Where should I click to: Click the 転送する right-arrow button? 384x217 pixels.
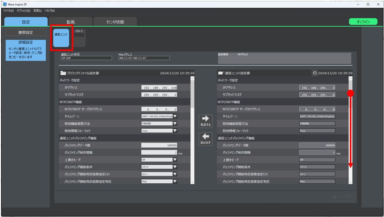pos(205,121)
